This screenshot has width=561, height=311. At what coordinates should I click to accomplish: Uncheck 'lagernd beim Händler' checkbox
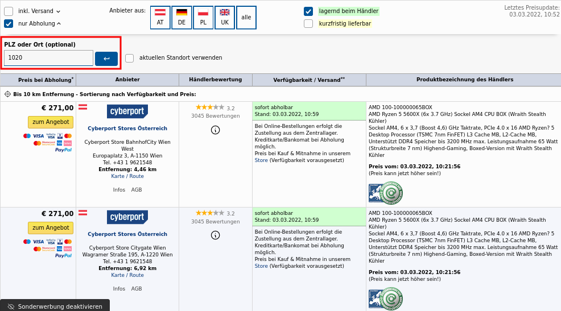click(308, 11)
